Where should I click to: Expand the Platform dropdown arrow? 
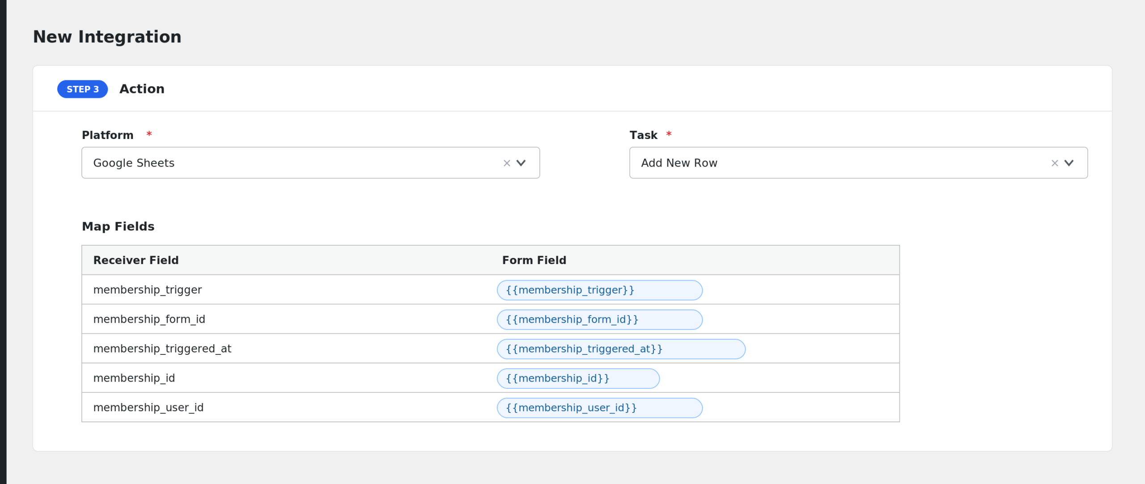[x=521, y=163]
